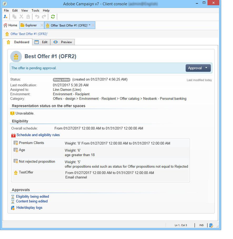Select the Dashboard tab
Image resolution: width=233 pixels, height=239 pixels.
18,42
